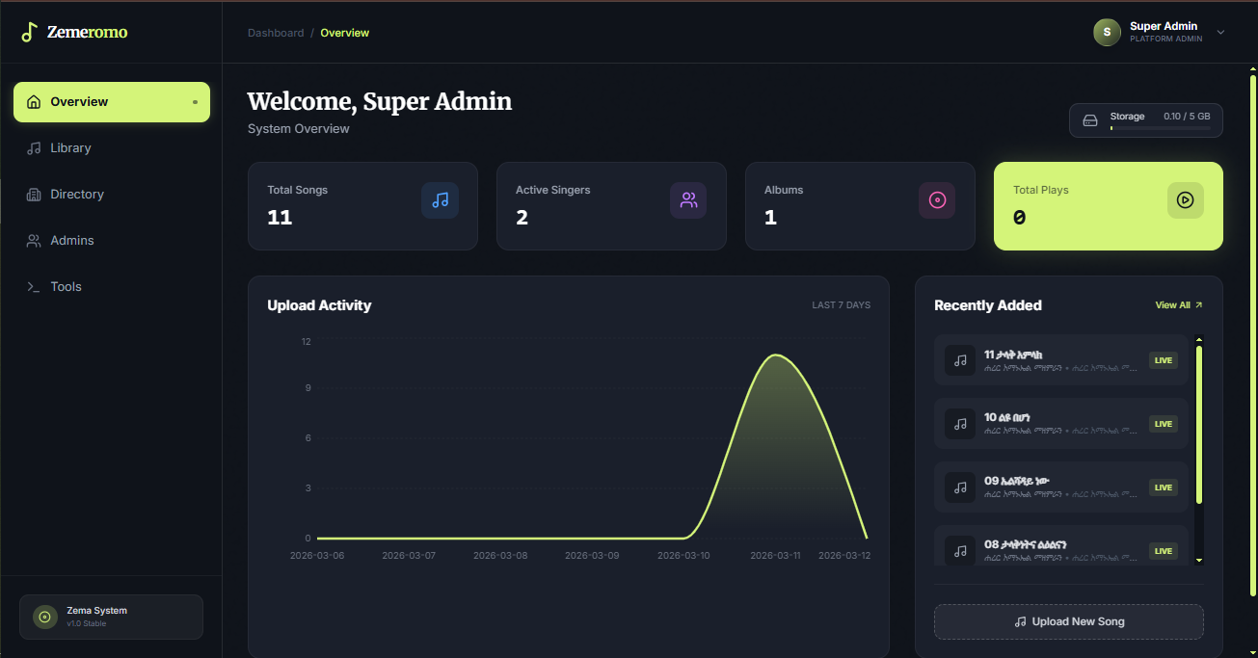Viewport: 1258px width, 658px height.
Task: Click the Zemeromo music note logo
Action: (x=30, y=32)
